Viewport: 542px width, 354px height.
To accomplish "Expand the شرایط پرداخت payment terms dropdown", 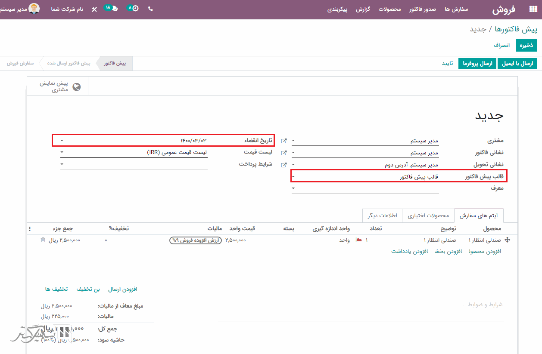I will pos(62,164).
